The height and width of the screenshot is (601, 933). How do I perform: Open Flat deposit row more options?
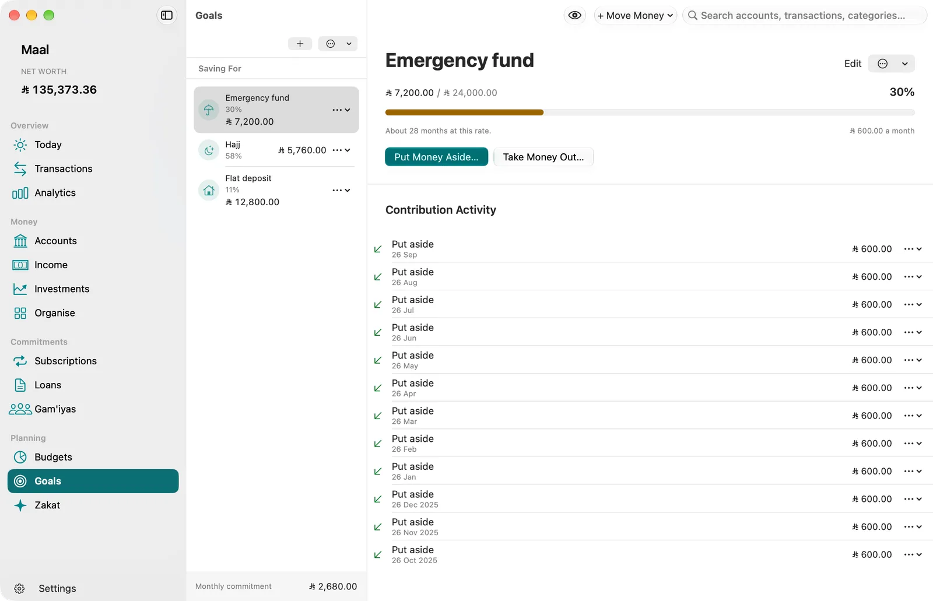341,190
